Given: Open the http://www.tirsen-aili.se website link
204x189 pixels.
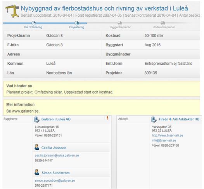Looking at the screenshot, I should (x=168, y=135).
